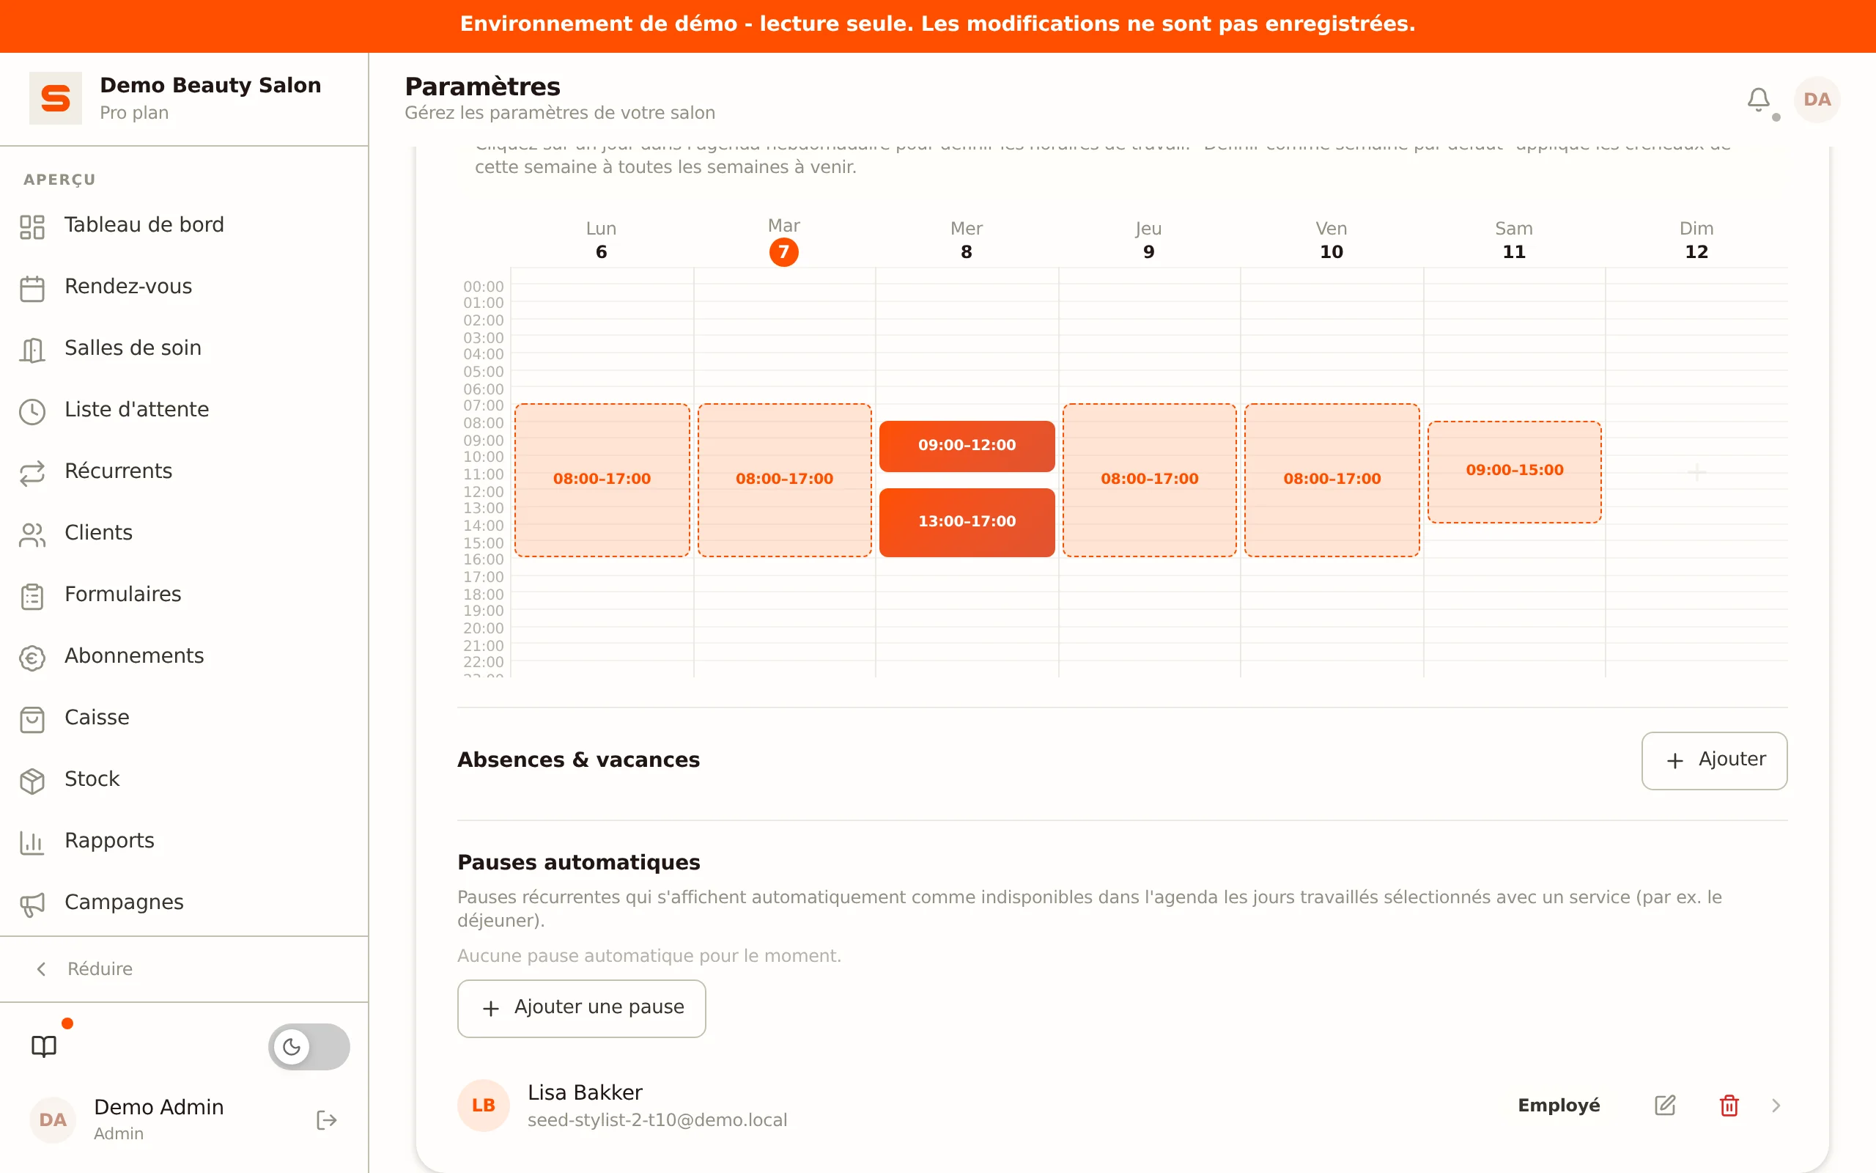Click the Campagnes megaphone icon
The width and height of the screenshot is (1876, 1173).
[x=32, y=904]
